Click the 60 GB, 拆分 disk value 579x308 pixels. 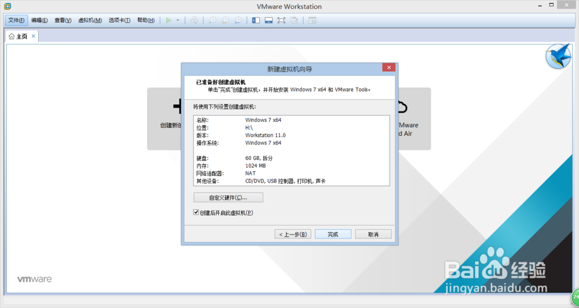(259, 158)
